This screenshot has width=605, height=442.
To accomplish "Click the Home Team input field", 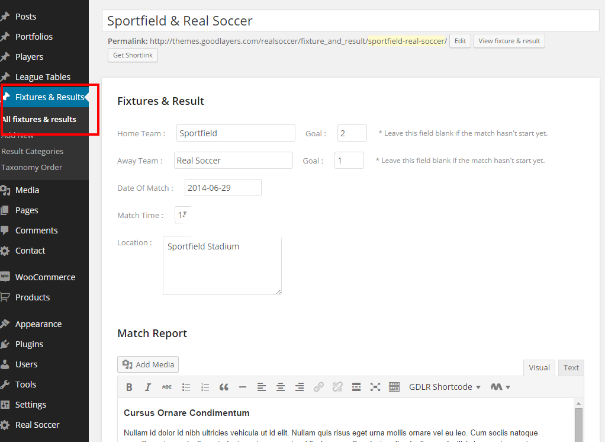I will 236,133.
